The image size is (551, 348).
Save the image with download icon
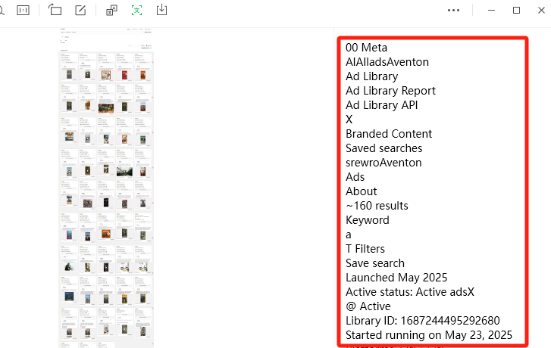161,10
